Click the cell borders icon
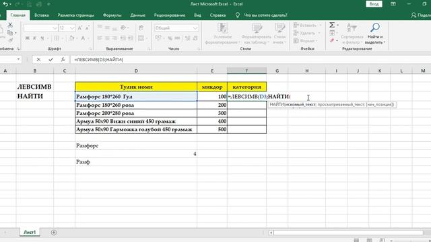This screenshot has width=431, height=242. tap(57, 38)
